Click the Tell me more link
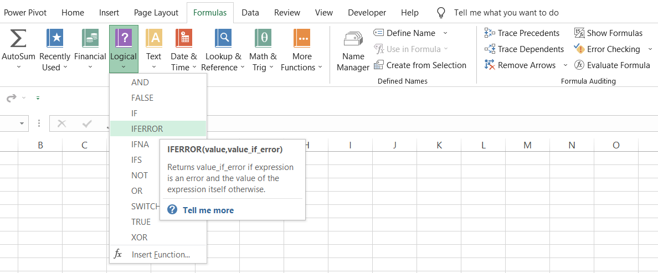The height and width of the screenshot is (273, 658). (208, 210)
